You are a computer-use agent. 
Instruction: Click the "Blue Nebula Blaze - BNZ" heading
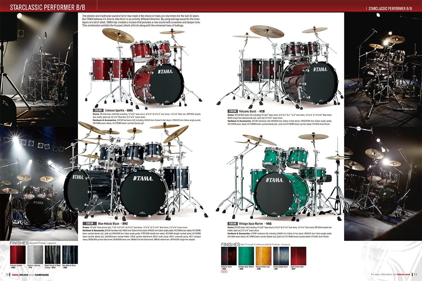pyautogui.click(x=113, y=224)
